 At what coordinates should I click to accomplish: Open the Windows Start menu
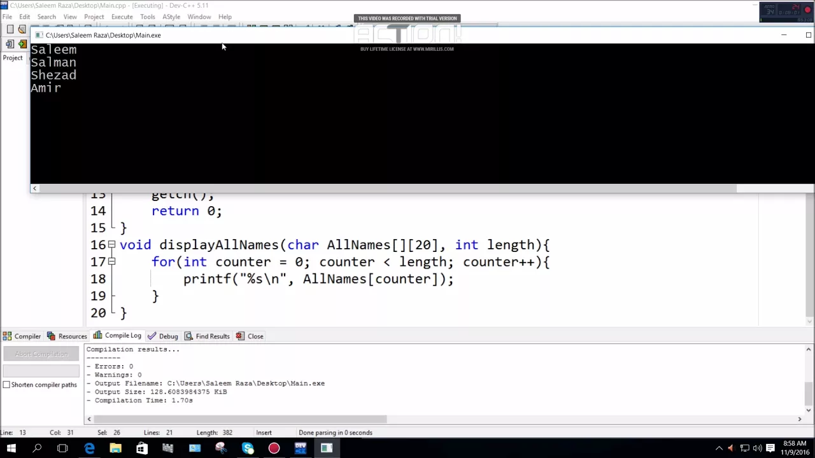coord(11,448)
